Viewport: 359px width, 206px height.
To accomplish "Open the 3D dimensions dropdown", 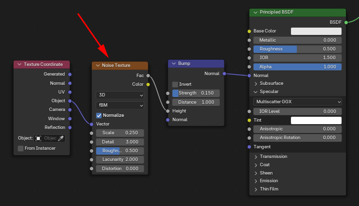I will 120,95.
